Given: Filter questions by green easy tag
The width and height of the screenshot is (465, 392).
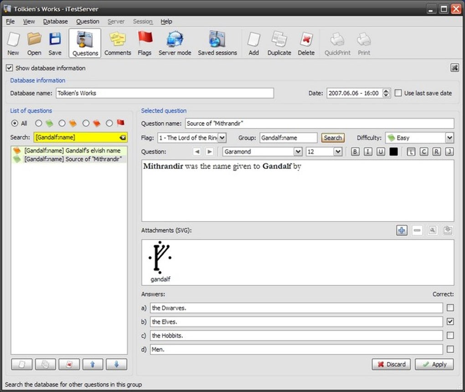Looking at the screenshot, I should point(38,123).
